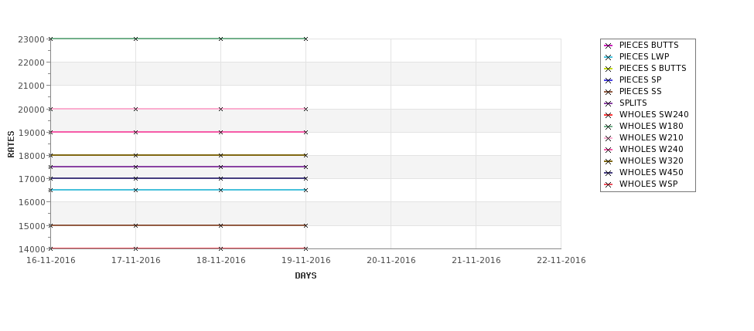Select the WHOLES W210 legend label
The height and width of the screenshot is (331, 754).
coord(651,137)
